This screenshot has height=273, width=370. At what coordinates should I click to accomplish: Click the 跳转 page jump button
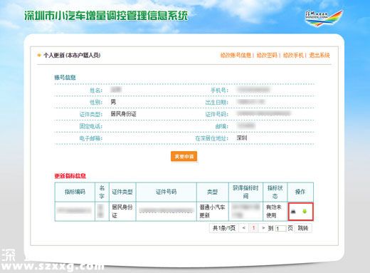tap(303, 228)
